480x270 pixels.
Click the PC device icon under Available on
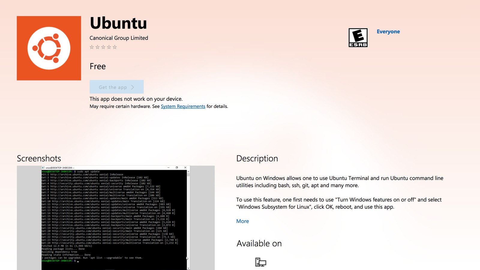pos(261,262)
